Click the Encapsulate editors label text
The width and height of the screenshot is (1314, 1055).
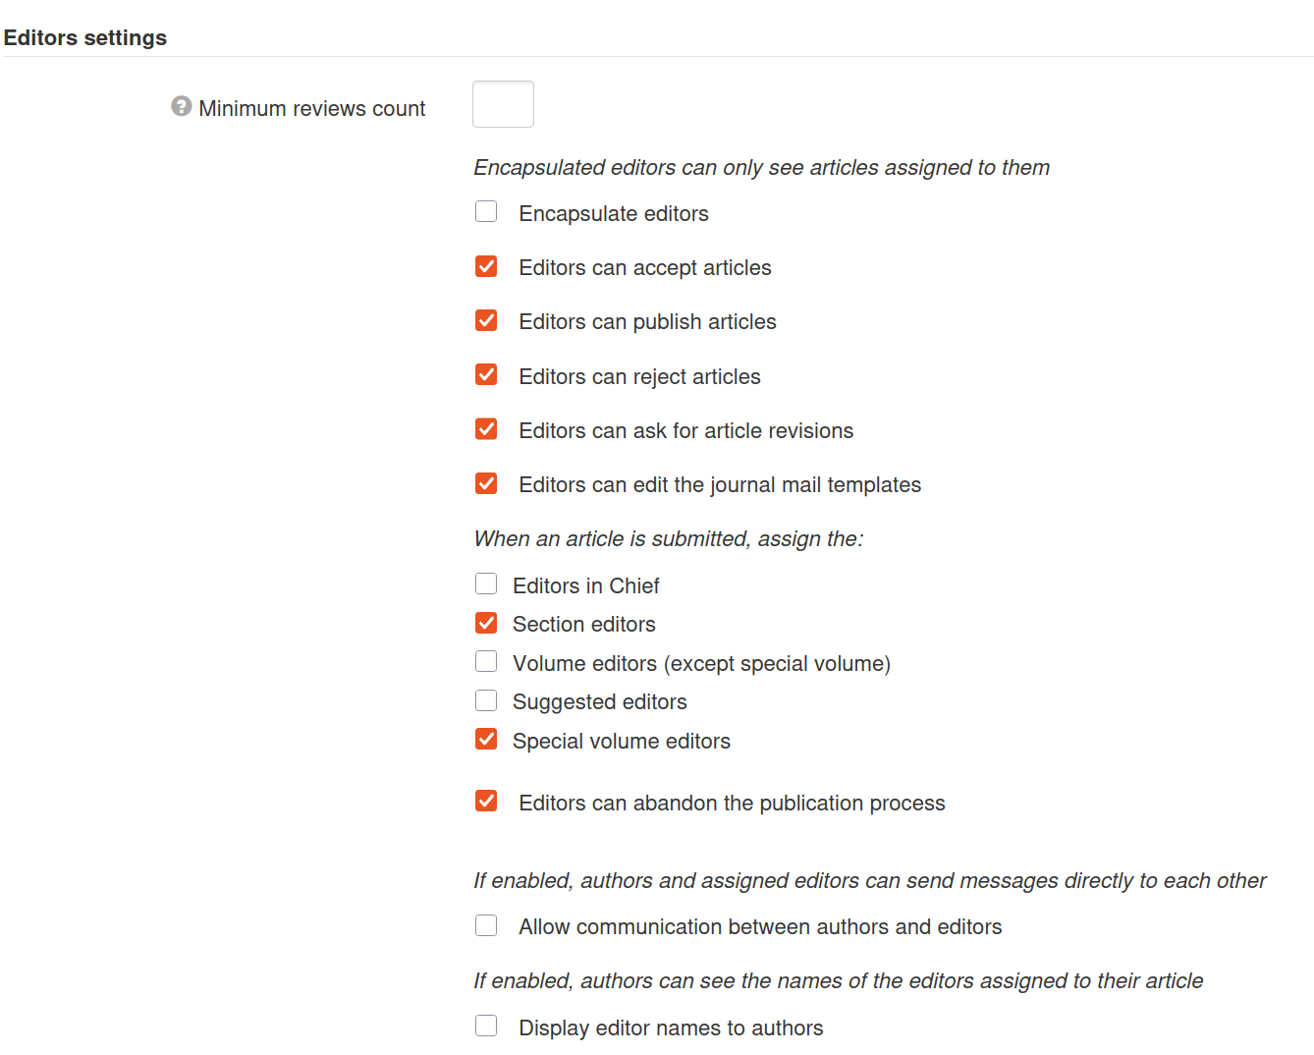613,214
